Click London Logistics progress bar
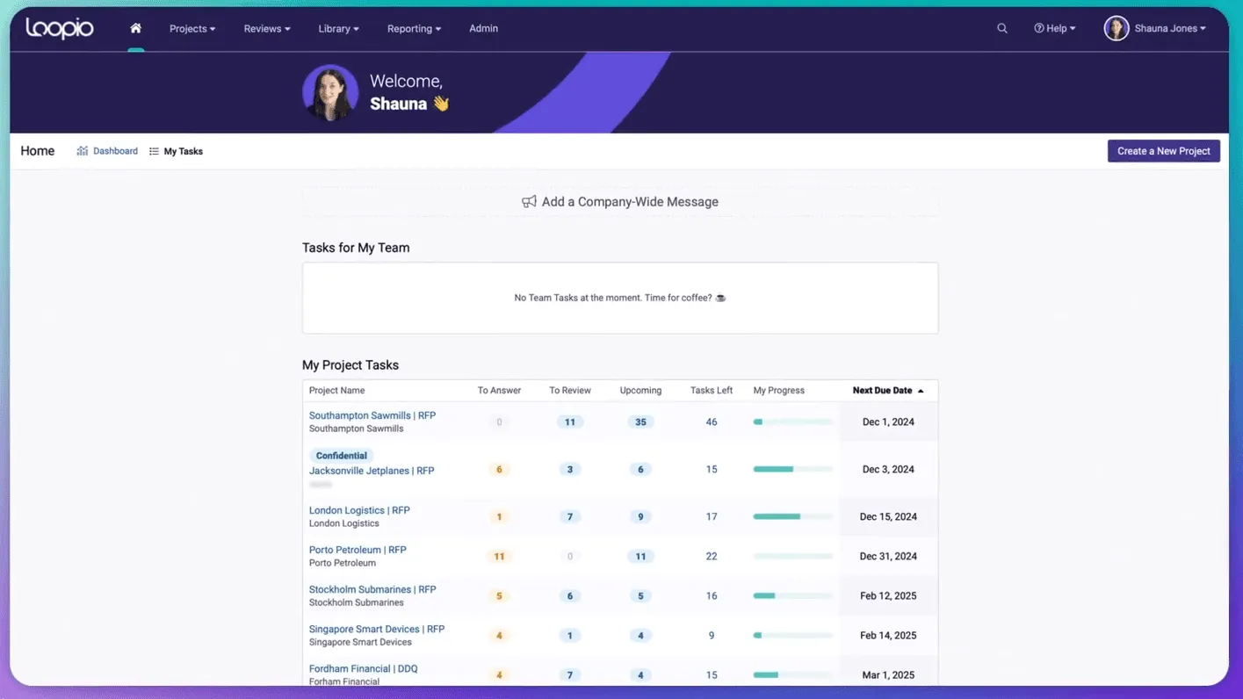This screenshot has height=699, width=1243. pos(792,517)
